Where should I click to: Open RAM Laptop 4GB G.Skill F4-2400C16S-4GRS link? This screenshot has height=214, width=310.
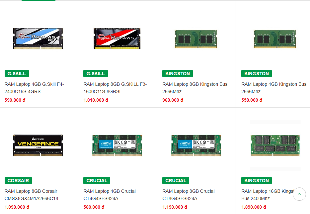tap(34, 88)
